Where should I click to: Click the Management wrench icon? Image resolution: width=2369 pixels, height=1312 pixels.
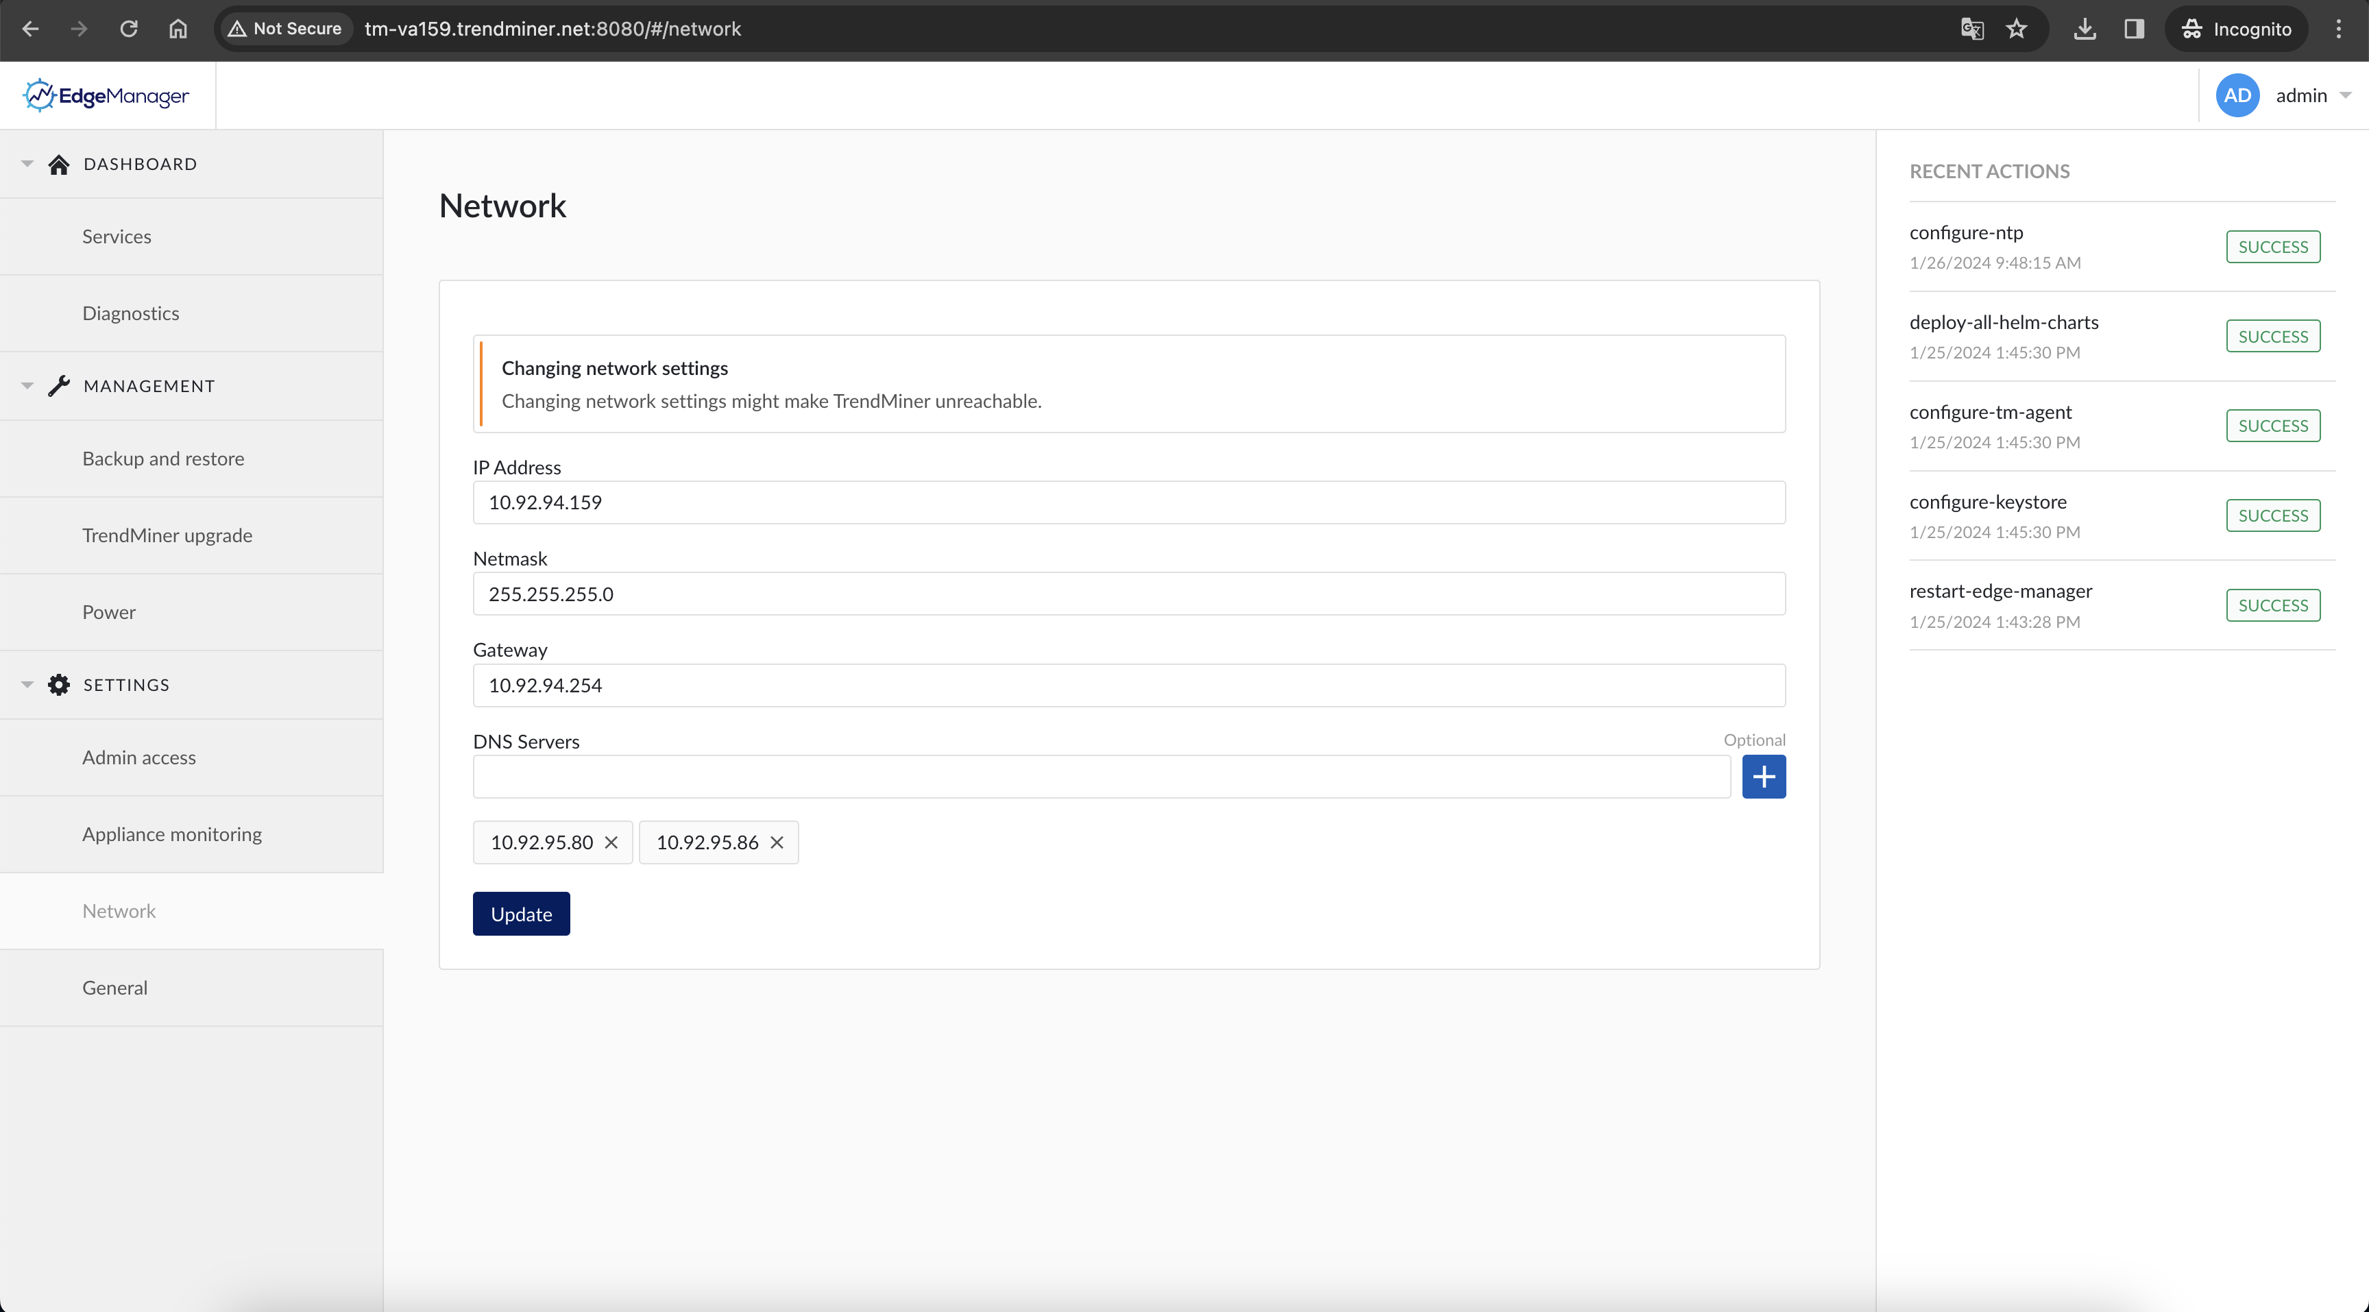pyautogui.click(x=60, y=385)
